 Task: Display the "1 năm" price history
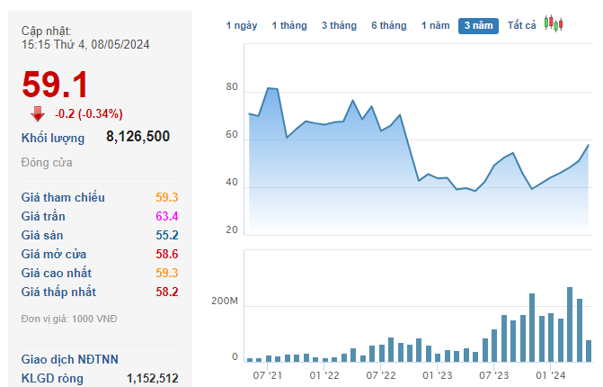pyautogui.click(x=436, y=25)
